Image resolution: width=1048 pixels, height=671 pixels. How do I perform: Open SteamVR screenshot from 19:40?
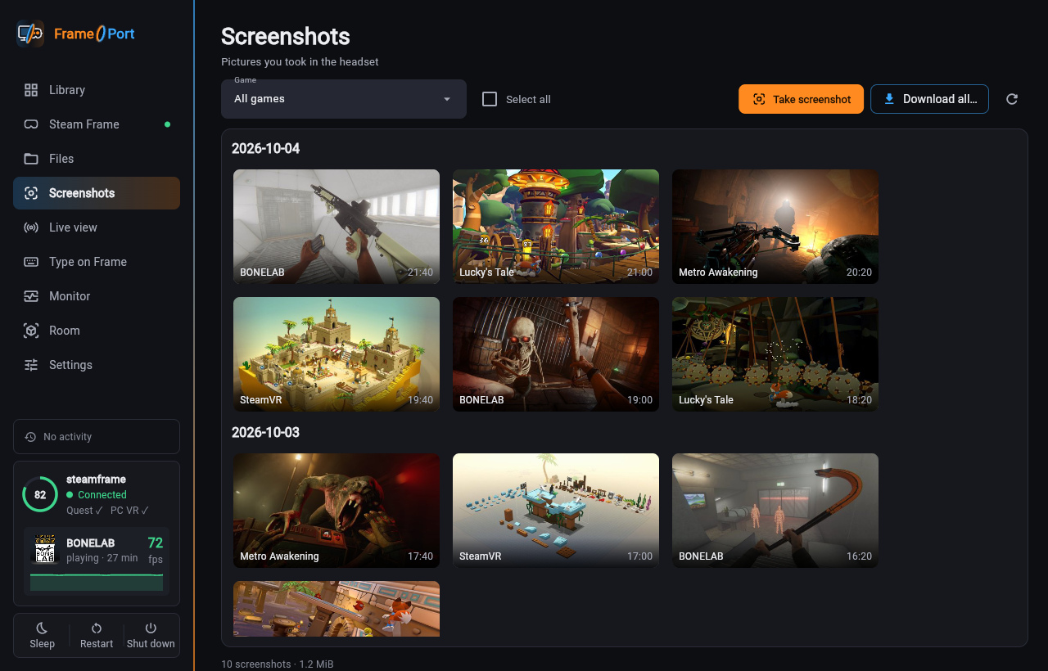[337, 354]
